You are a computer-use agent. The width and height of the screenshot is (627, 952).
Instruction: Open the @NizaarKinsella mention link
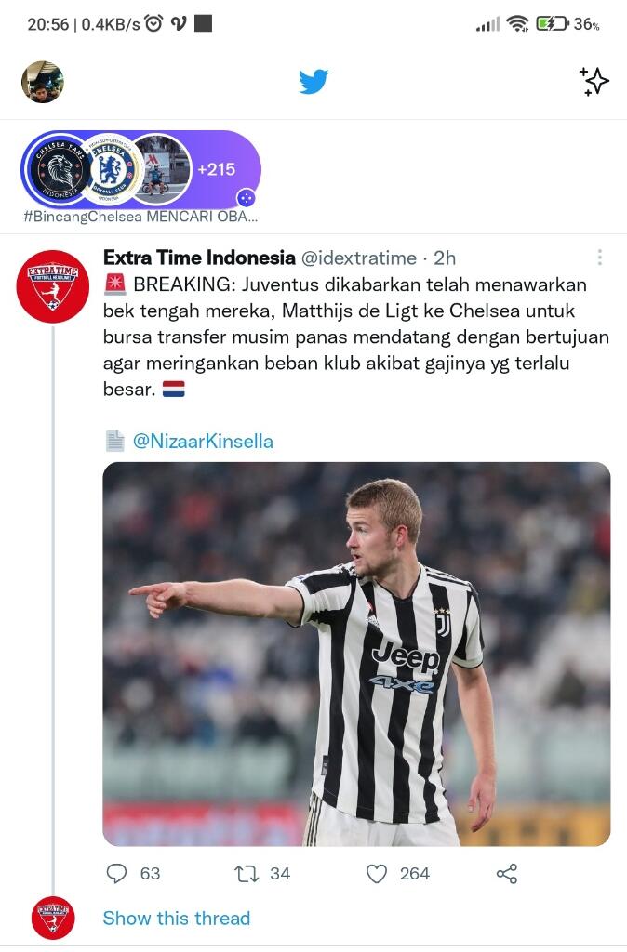point(203,441)
